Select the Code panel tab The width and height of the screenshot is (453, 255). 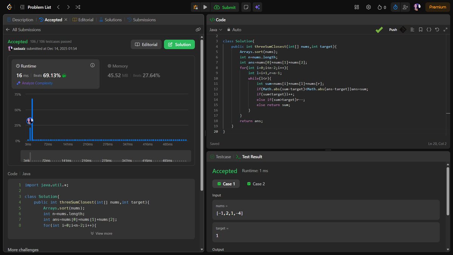pos(217,20)
